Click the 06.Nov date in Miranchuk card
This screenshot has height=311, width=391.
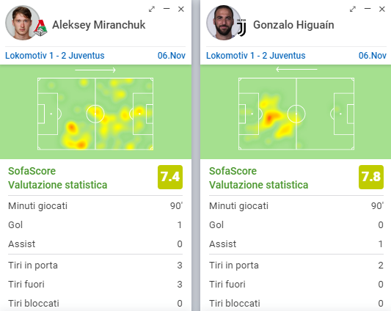(172, 55)
